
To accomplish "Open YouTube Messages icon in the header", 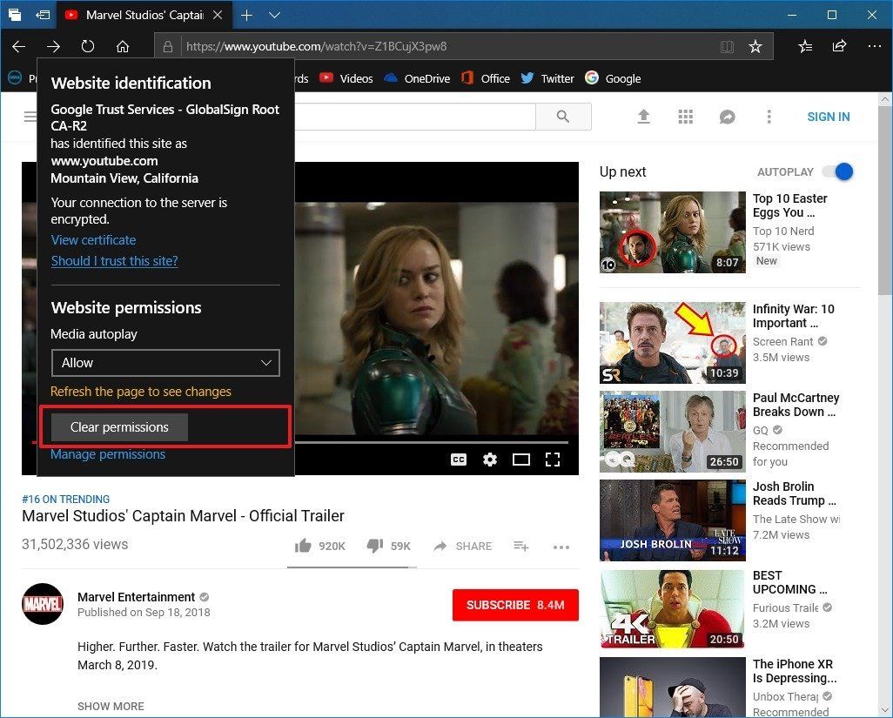I will click(728, 116).
